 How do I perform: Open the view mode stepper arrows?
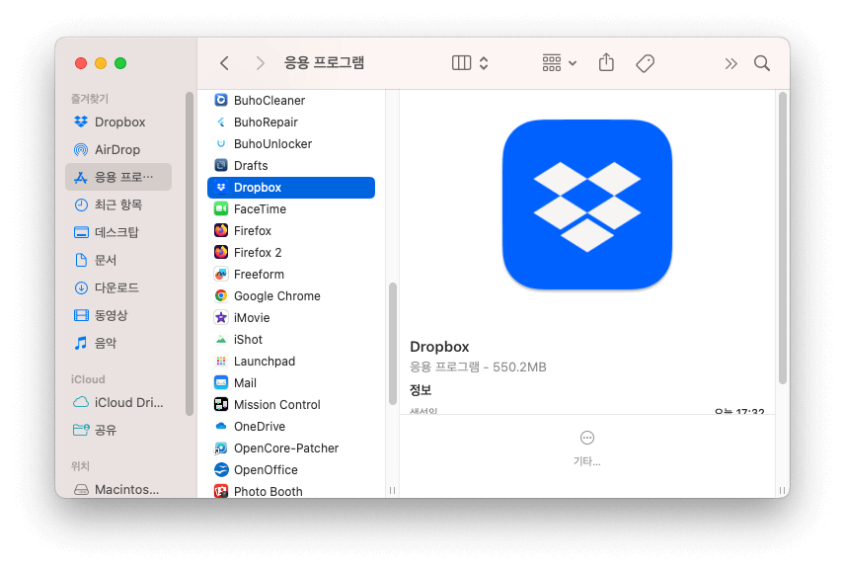(x=484, y=63)
